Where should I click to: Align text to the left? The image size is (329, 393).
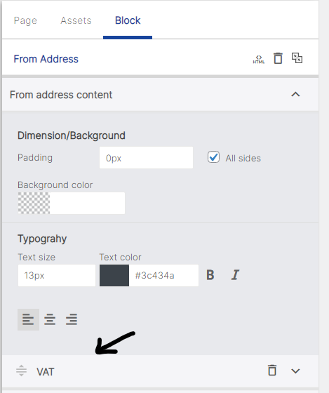click(x=28, y=319)
